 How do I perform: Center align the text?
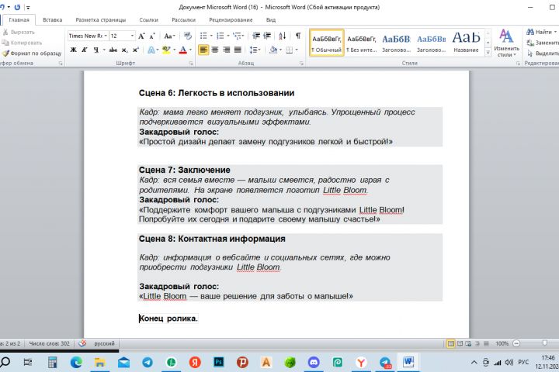215,50
